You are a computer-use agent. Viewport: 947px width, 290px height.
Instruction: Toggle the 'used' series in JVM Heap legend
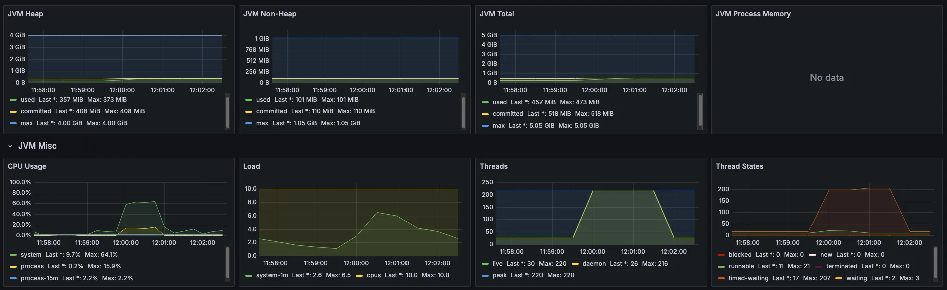(x=27, y=100)
